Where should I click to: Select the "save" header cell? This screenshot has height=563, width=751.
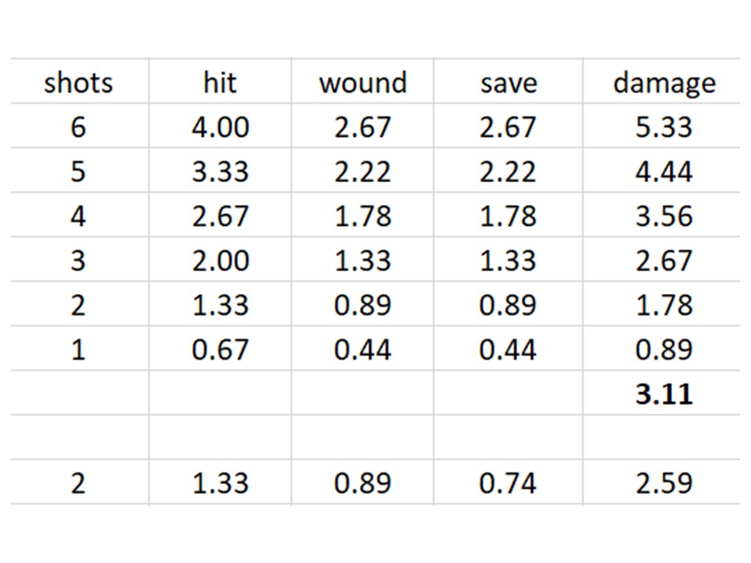tap(508, 83)
